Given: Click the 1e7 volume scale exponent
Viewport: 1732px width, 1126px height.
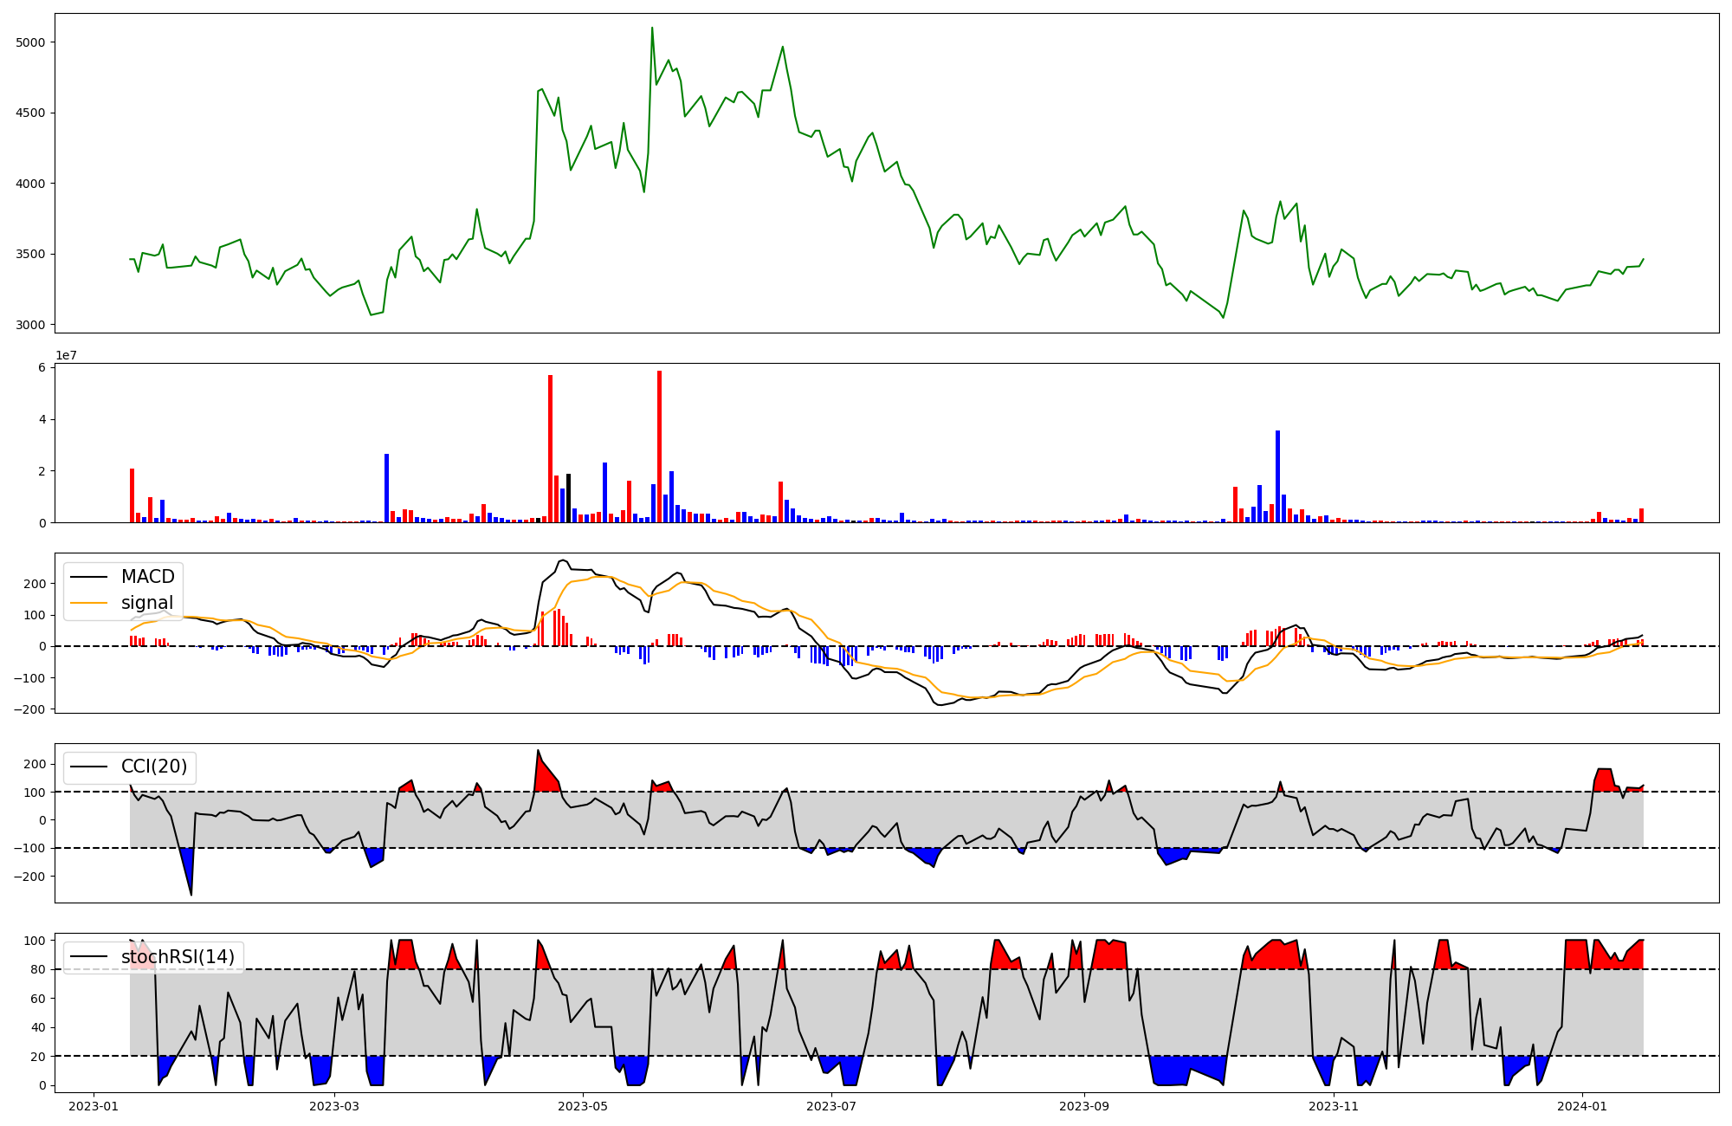Looking at the screenshot, I should [66, 356].
